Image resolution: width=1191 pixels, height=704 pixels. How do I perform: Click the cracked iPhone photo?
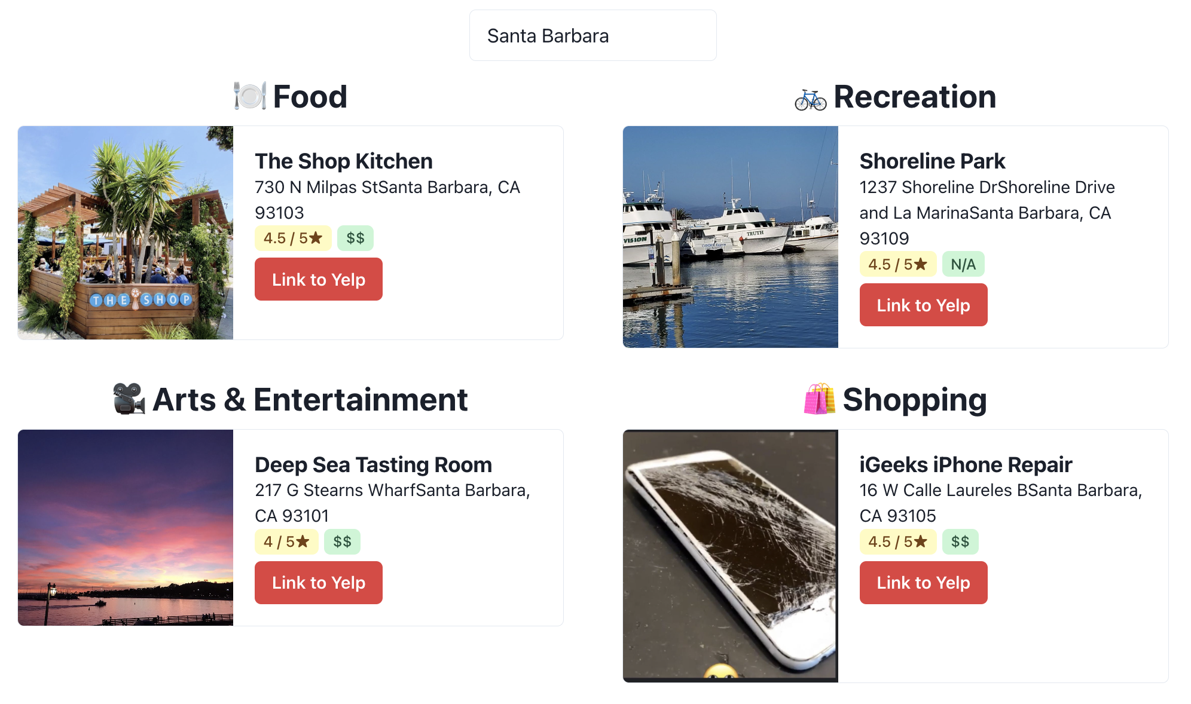[730, 556]
